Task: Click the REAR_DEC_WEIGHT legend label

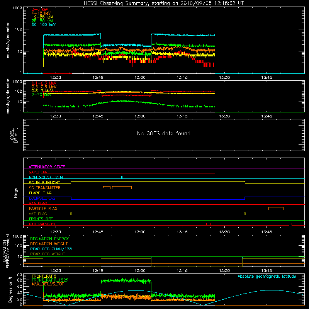Action: [x=48, y=254]
